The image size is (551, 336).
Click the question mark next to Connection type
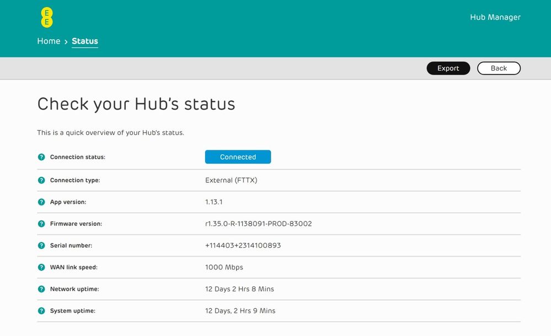41,180
